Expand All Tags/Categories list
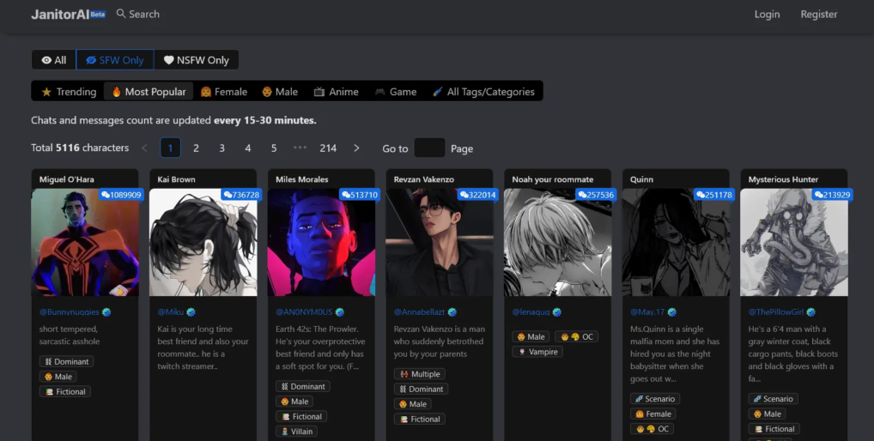The width and height of the screenshot is (874, 441). point(483,92)
